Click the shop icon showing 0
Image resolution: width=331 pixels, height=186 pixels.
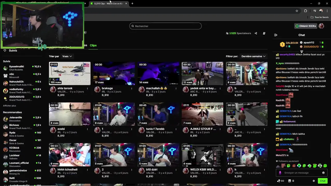[x=290, y=181]
